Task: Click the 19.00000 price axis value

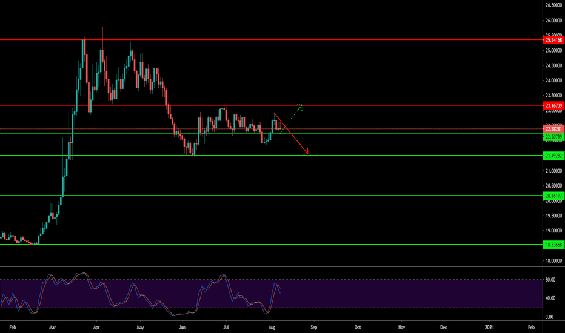Action: 553,231
